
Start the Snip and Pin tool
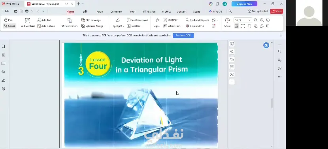195,26
